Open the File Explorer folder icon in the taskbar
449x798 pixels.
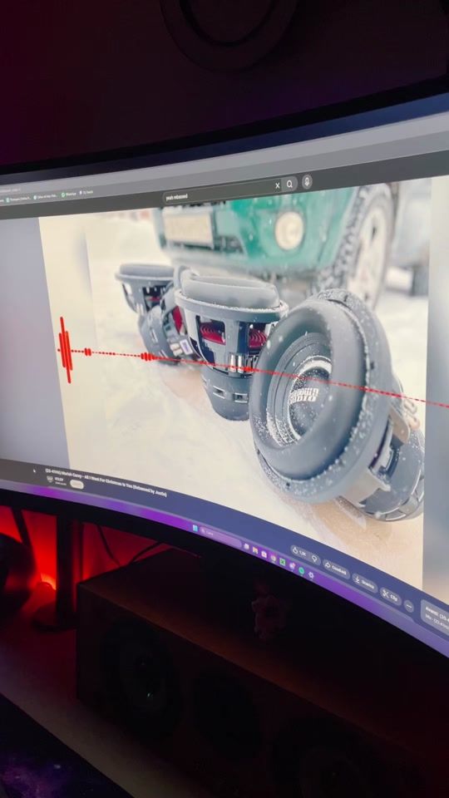click(x=255, y=550)
